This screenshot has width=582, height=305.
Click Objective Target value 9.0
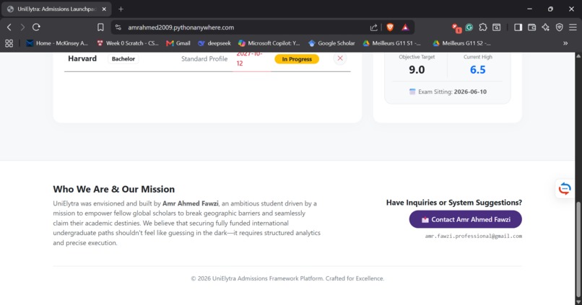(417, 70)
